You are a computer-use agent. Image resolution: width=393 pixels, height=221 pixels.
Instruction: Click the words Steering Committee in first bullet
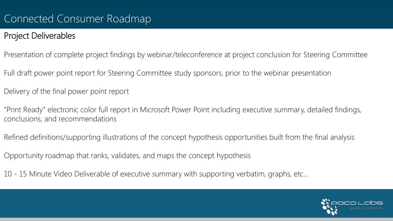(335, 55)
